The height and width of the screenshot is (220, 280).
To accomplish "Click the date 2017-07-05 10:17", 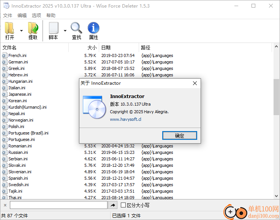I will point(118,62).
